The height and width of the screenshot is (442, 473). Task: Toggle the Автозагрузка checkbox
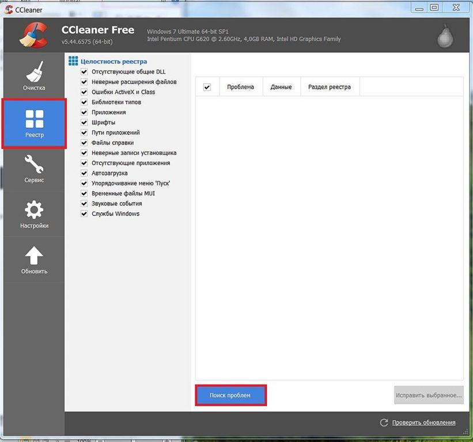(84, 173)
